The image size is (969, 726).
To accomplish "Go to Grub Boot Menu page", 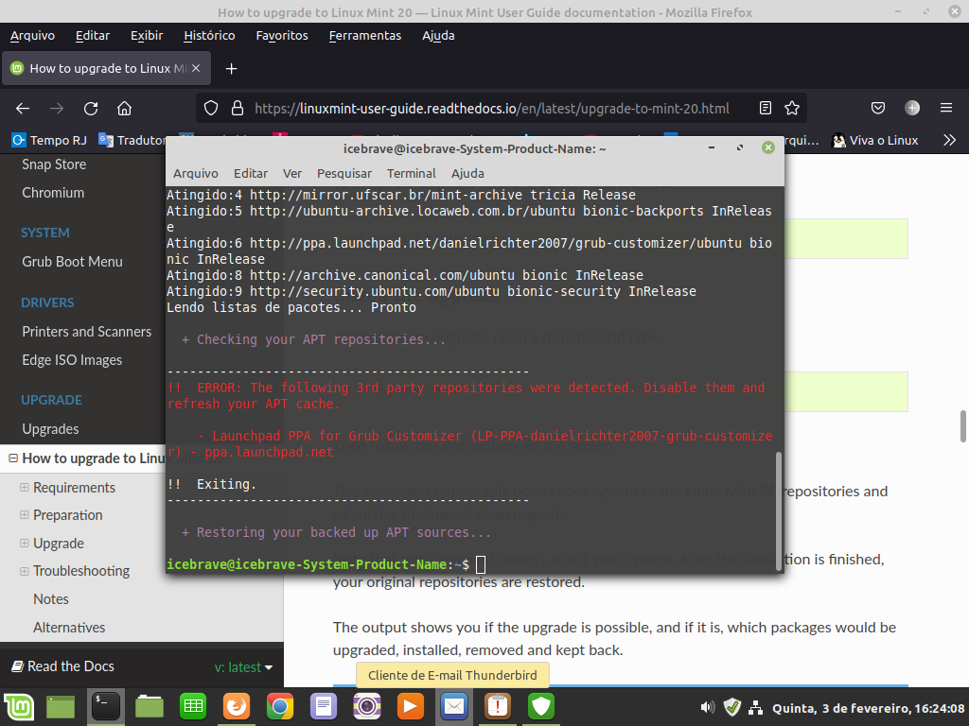I will point(72,262).
